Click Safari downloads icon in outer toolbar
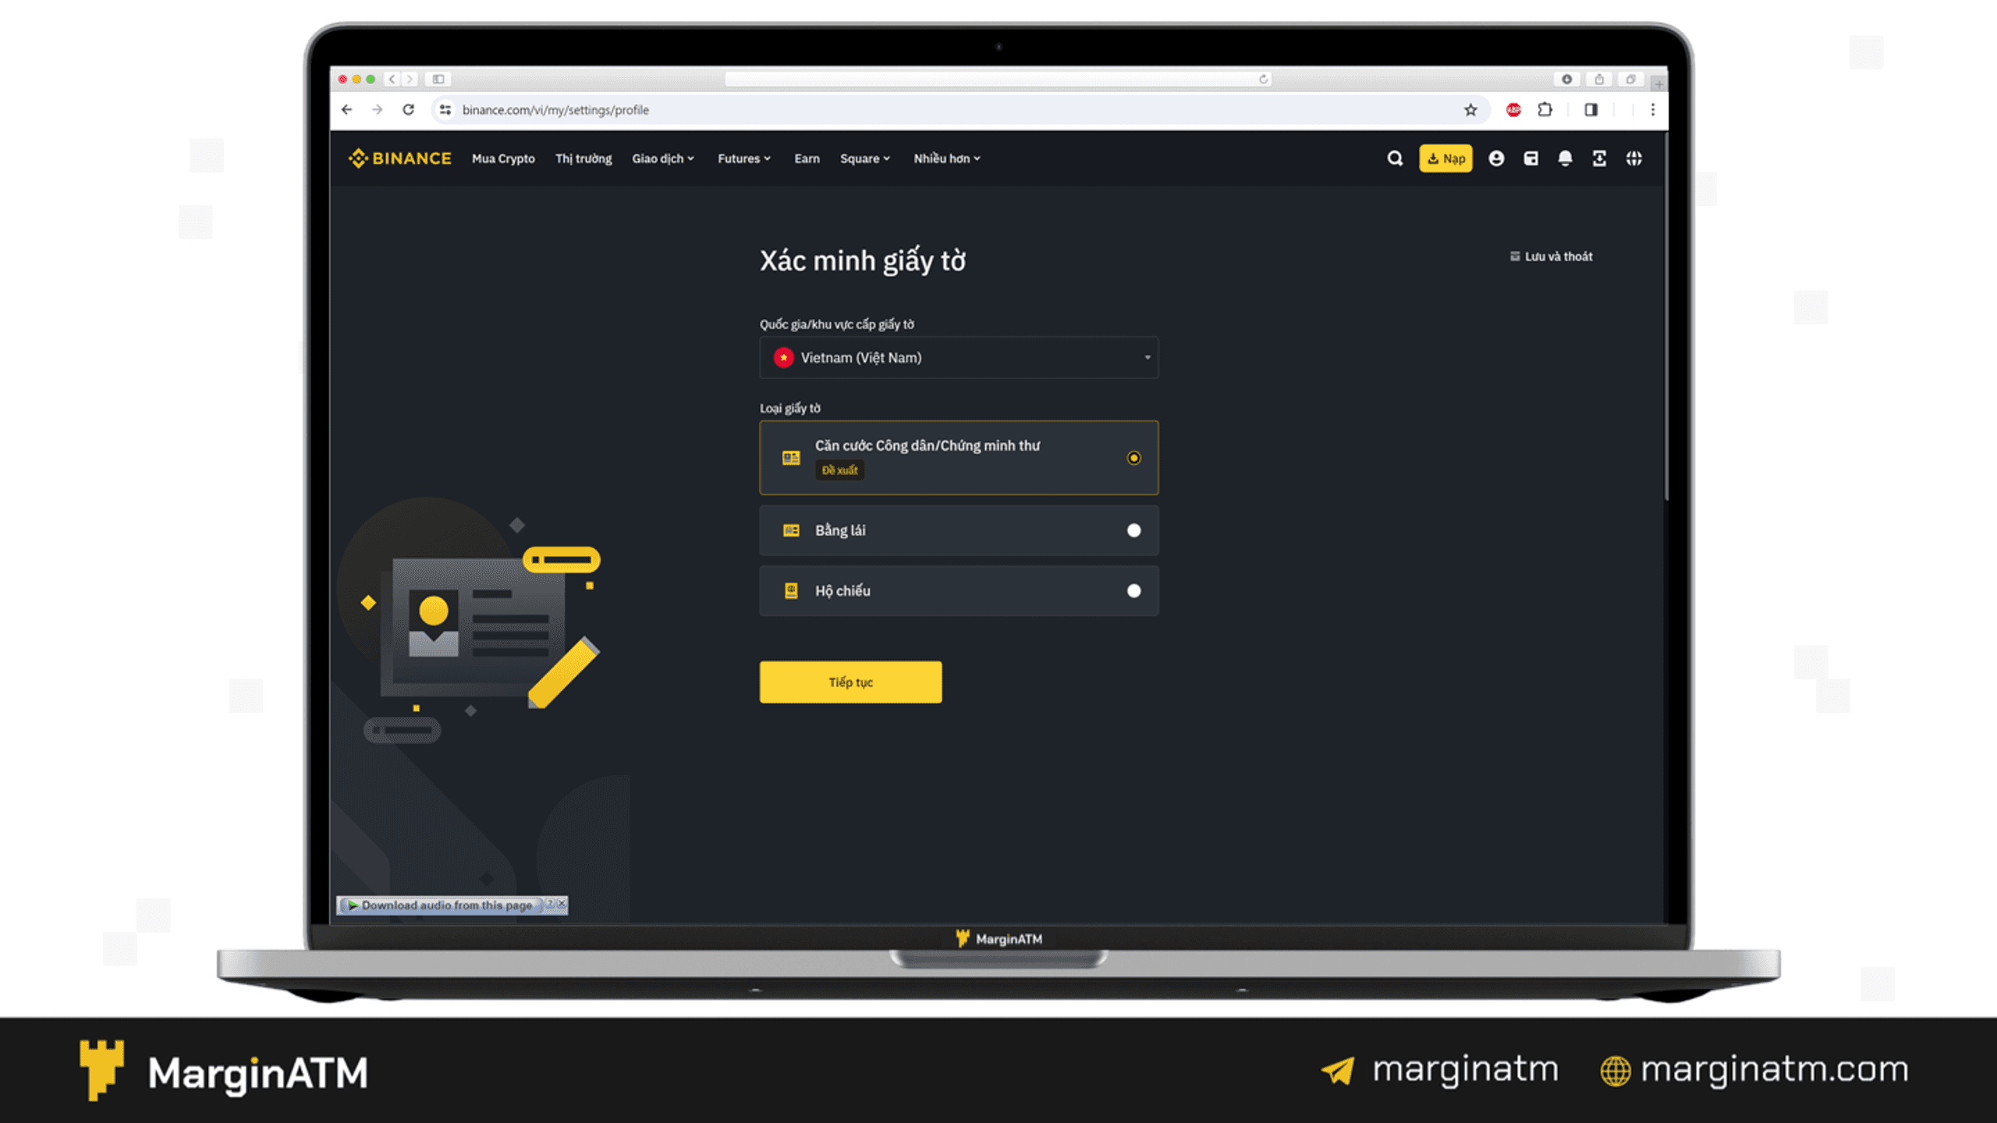Image resolution: width=1997 pixels, height=1123 pixels. point(1566,79)
